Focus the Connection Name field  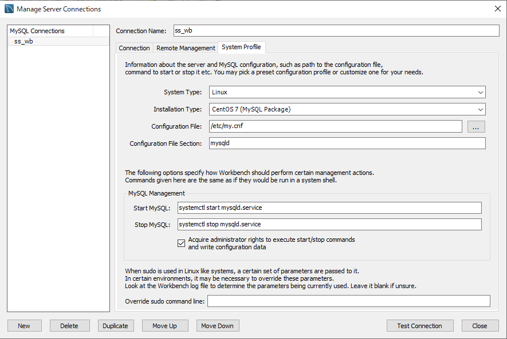(336, 31)
